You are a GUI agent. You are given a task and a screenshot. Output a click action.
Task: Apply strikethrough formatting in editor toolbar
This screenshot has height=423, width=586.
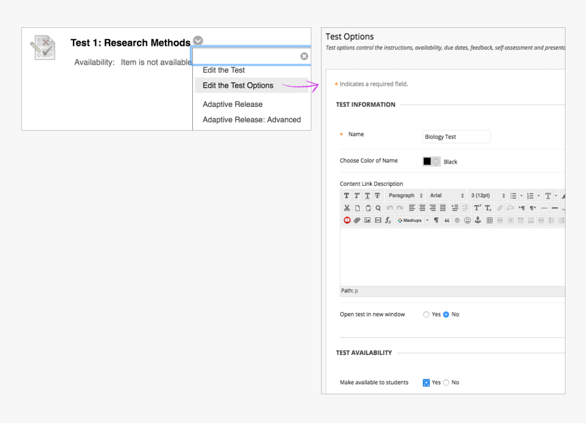pyautogui.click(x=375, y=195)
